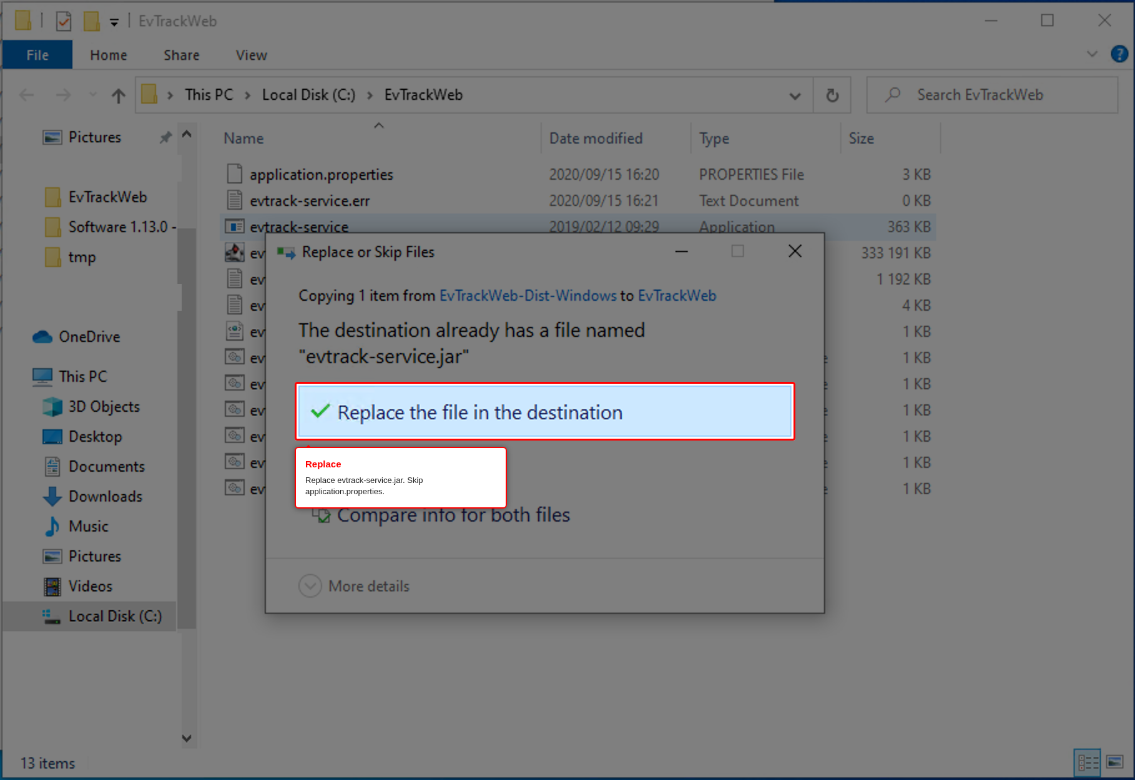Image resolution: width=1135 pixels, height=780 pixels.
Task: Open the Recent locations dropdown arrow
Action: tap(93, 95)
